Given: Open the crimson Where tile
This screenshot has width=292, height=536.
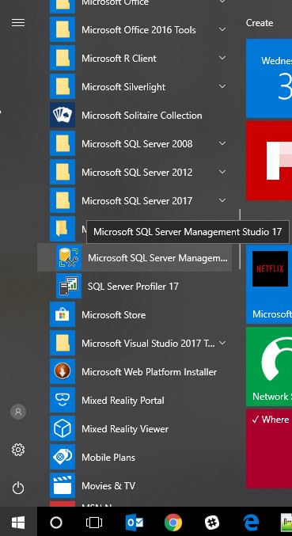Looking at the screenshot, I should click(269, 449).
